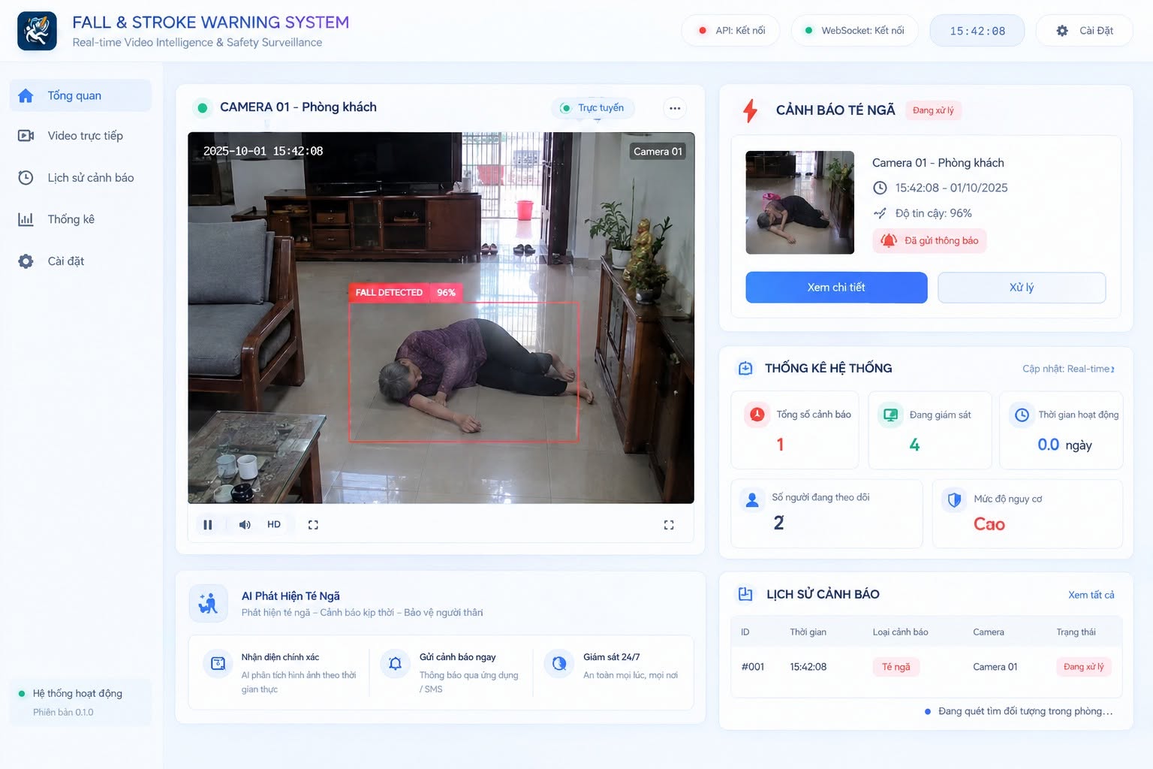The width and height of the screenshot is (1153, 769).
Task: Open Thống kê chart icon in sidebar
Action: point(26,219)
